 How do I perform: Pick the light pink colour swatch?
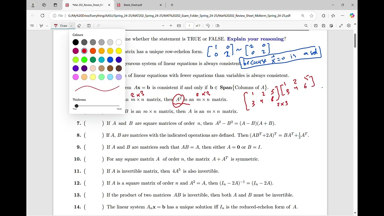[93, 68]
